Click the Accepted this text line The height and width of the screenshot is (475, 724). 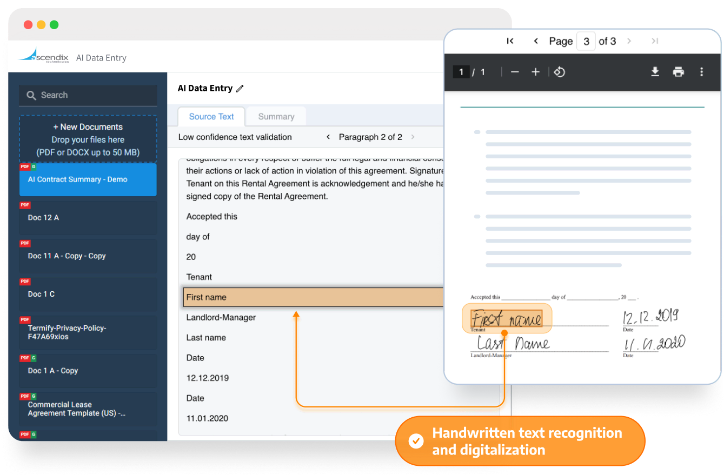[x=212, y=217]
